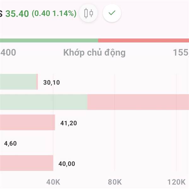This screenshot has width=189, height=189.
Task: Tap the 41,20 price label
Action: click(x=69, y=123)
